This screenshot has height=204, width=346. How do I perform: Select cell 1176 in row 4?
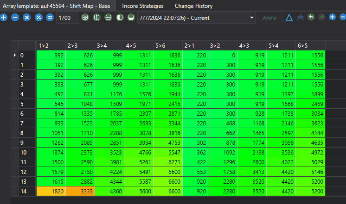pos(109,94)
